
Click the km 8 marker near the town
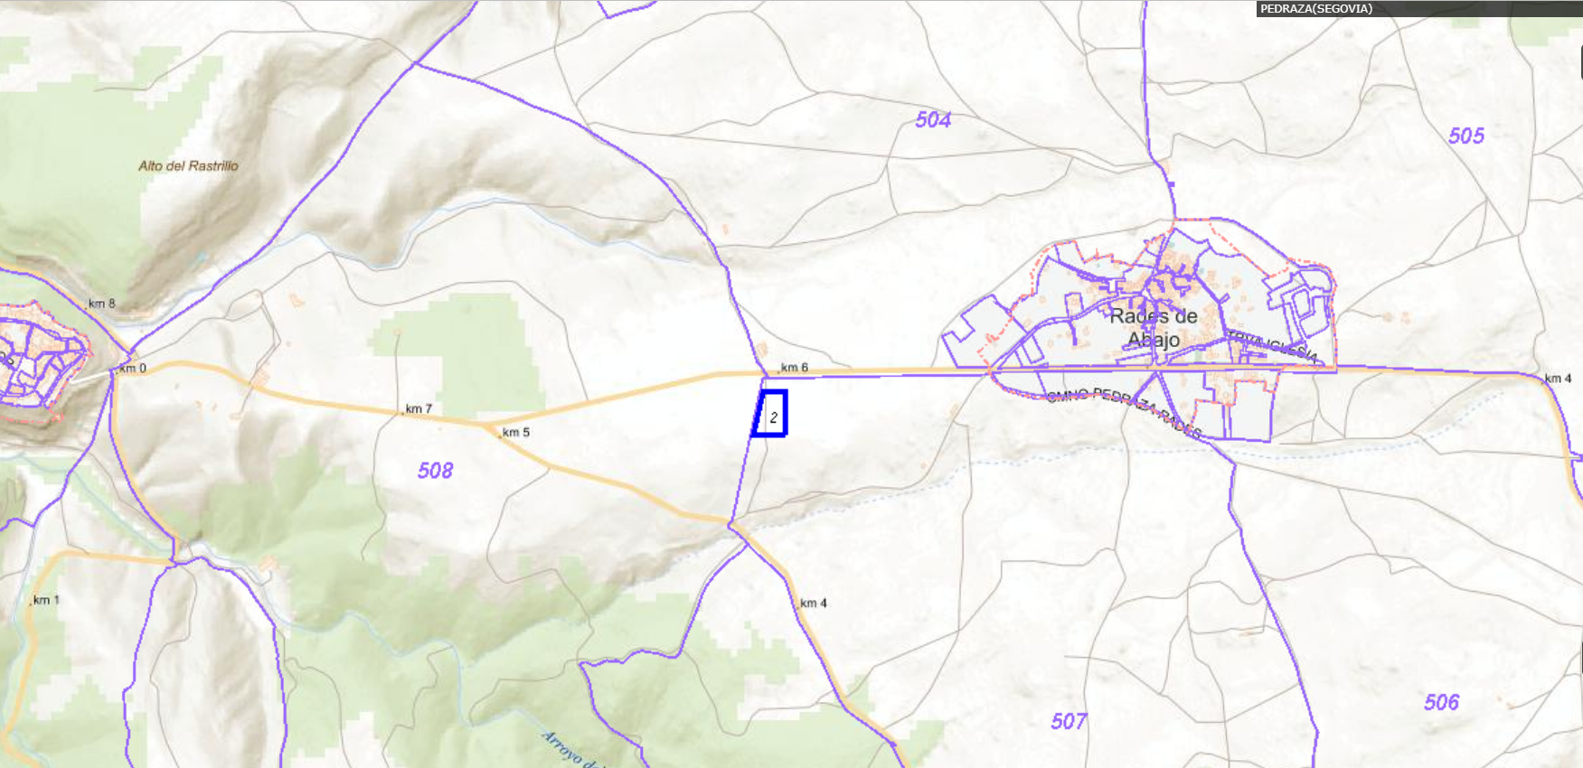(101, 304)
